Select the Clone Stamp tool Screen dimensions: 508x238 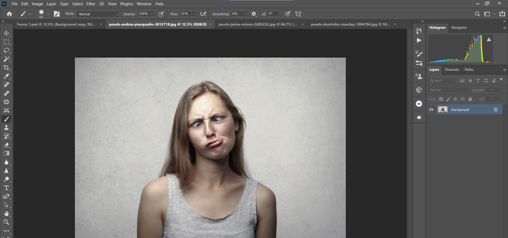click(6, 128)
